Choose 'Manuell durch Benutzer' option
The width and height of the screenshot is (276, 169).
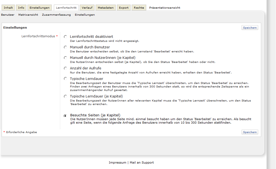point(65,47)
